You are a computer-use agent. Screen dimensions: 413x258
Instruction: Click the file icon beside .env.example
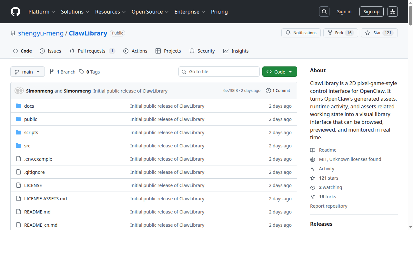tap(18, 159)
